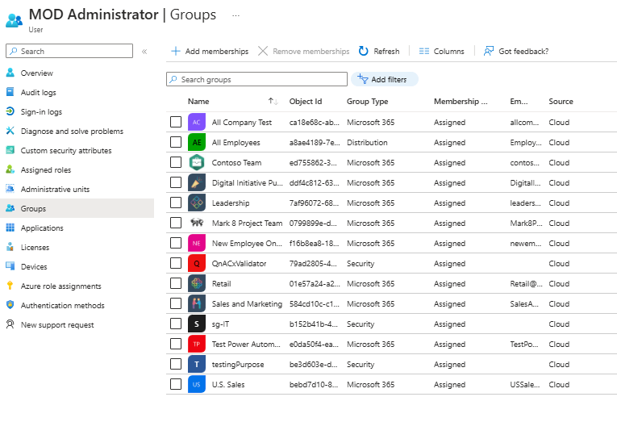The width and height of the screenshot is (617, 422).
Task: Click the Audit logs book icon
Action: point(10,92)
